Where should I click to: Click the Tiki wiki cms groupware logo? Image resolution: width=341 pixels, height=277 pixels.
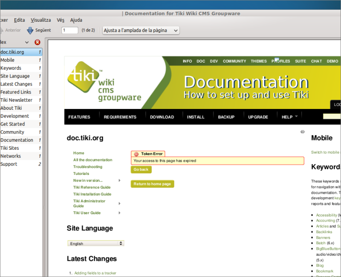(104, 82)
